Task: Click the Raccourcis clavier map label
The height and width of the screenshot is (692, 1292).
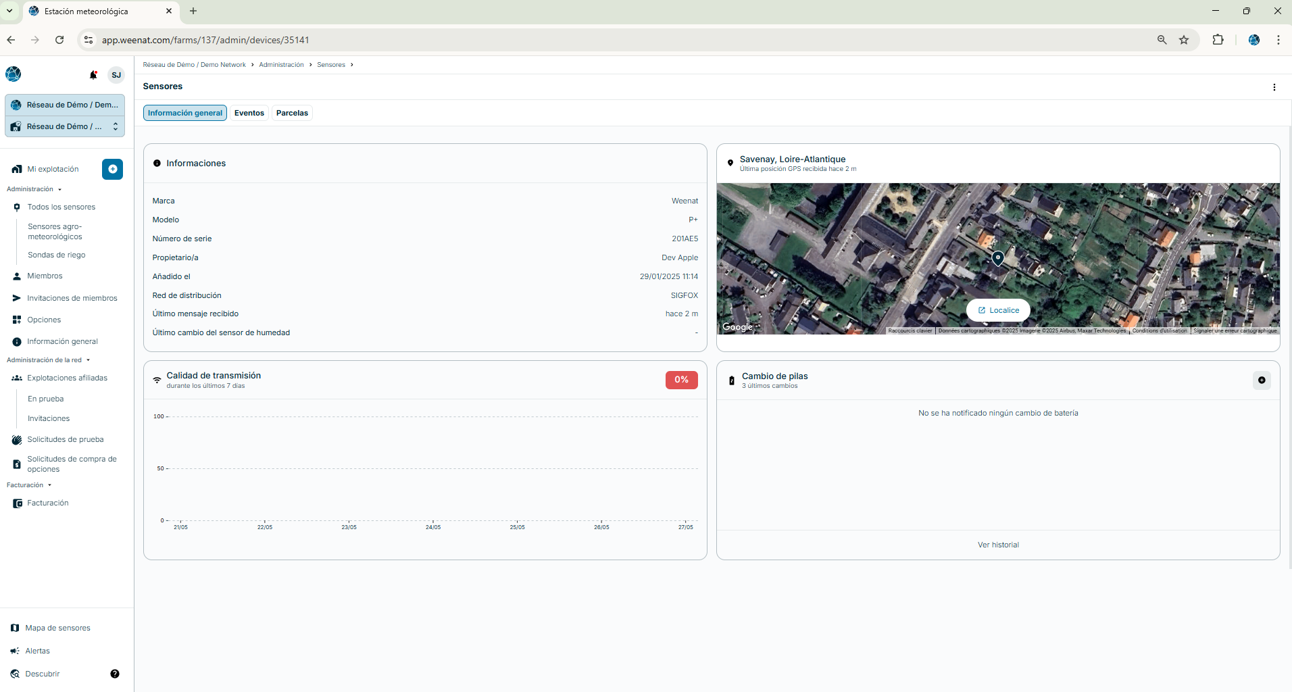Action: 910,330
